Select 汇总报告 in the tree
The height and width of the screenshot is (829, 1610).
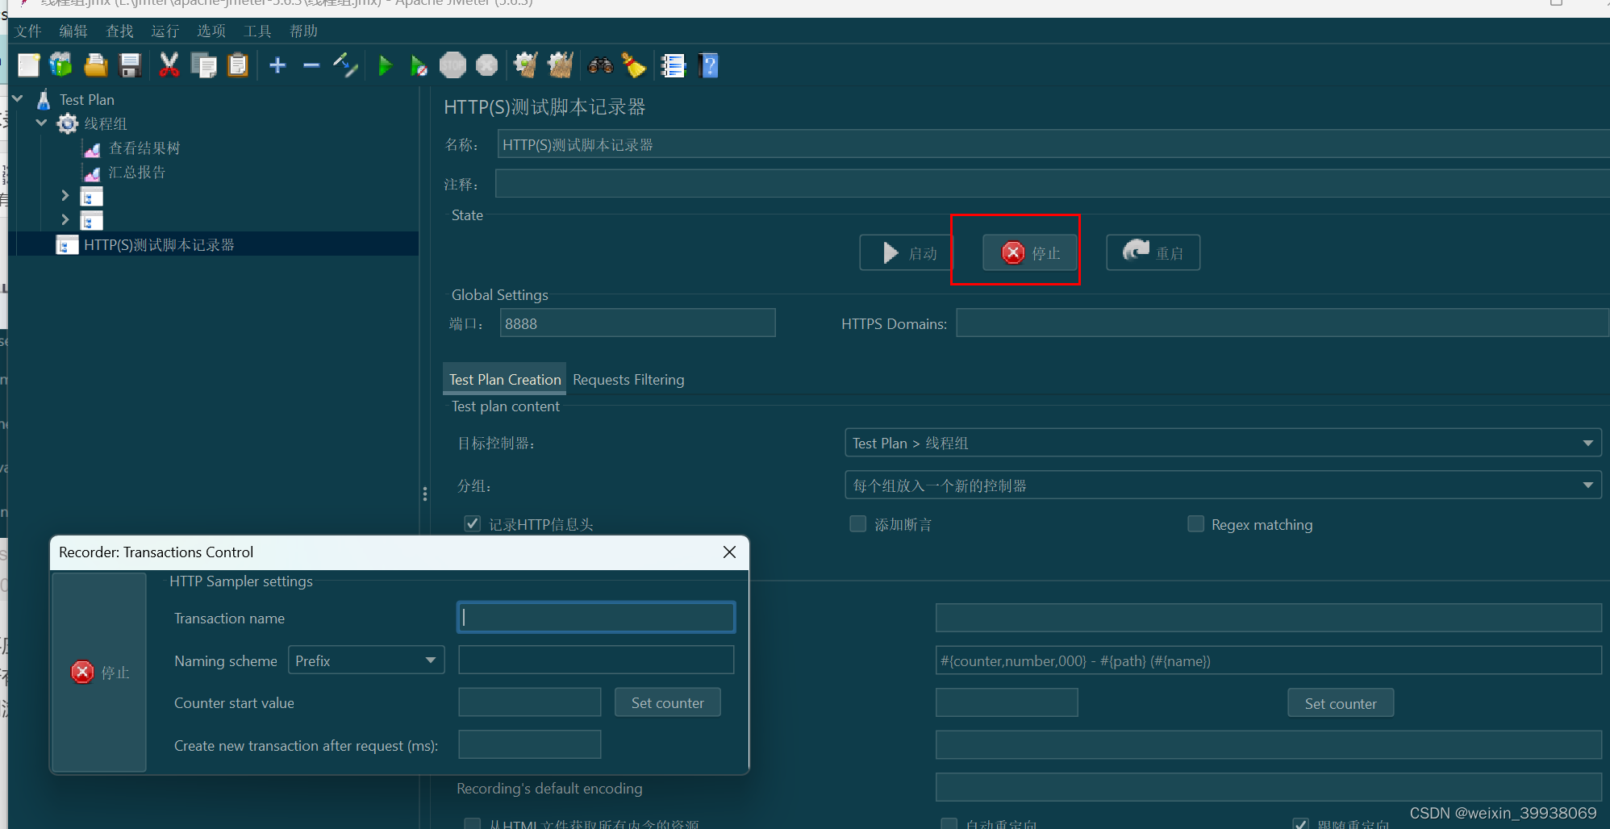click(137, 173)
